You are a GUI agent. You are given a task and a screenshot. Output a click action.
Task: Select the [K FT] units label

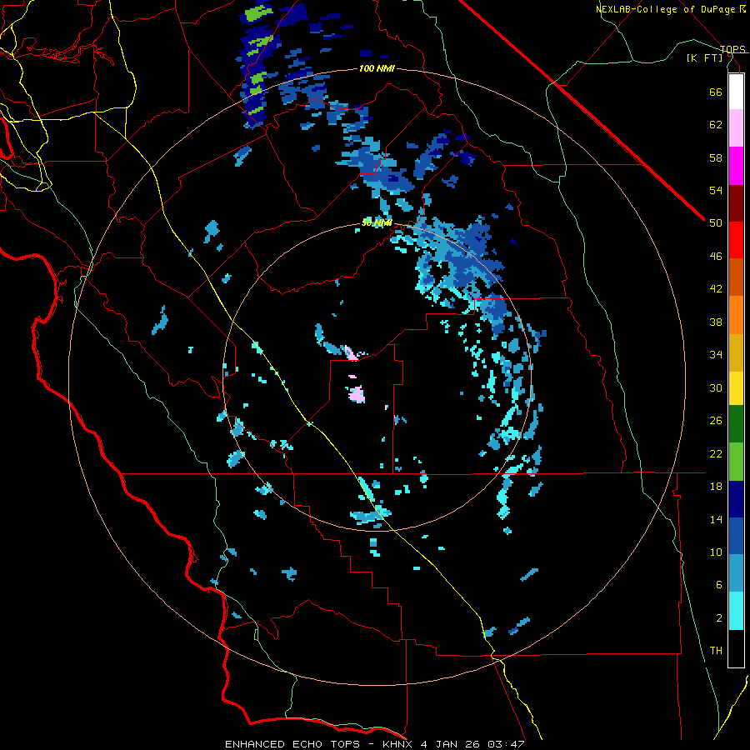tap(704, 58)
